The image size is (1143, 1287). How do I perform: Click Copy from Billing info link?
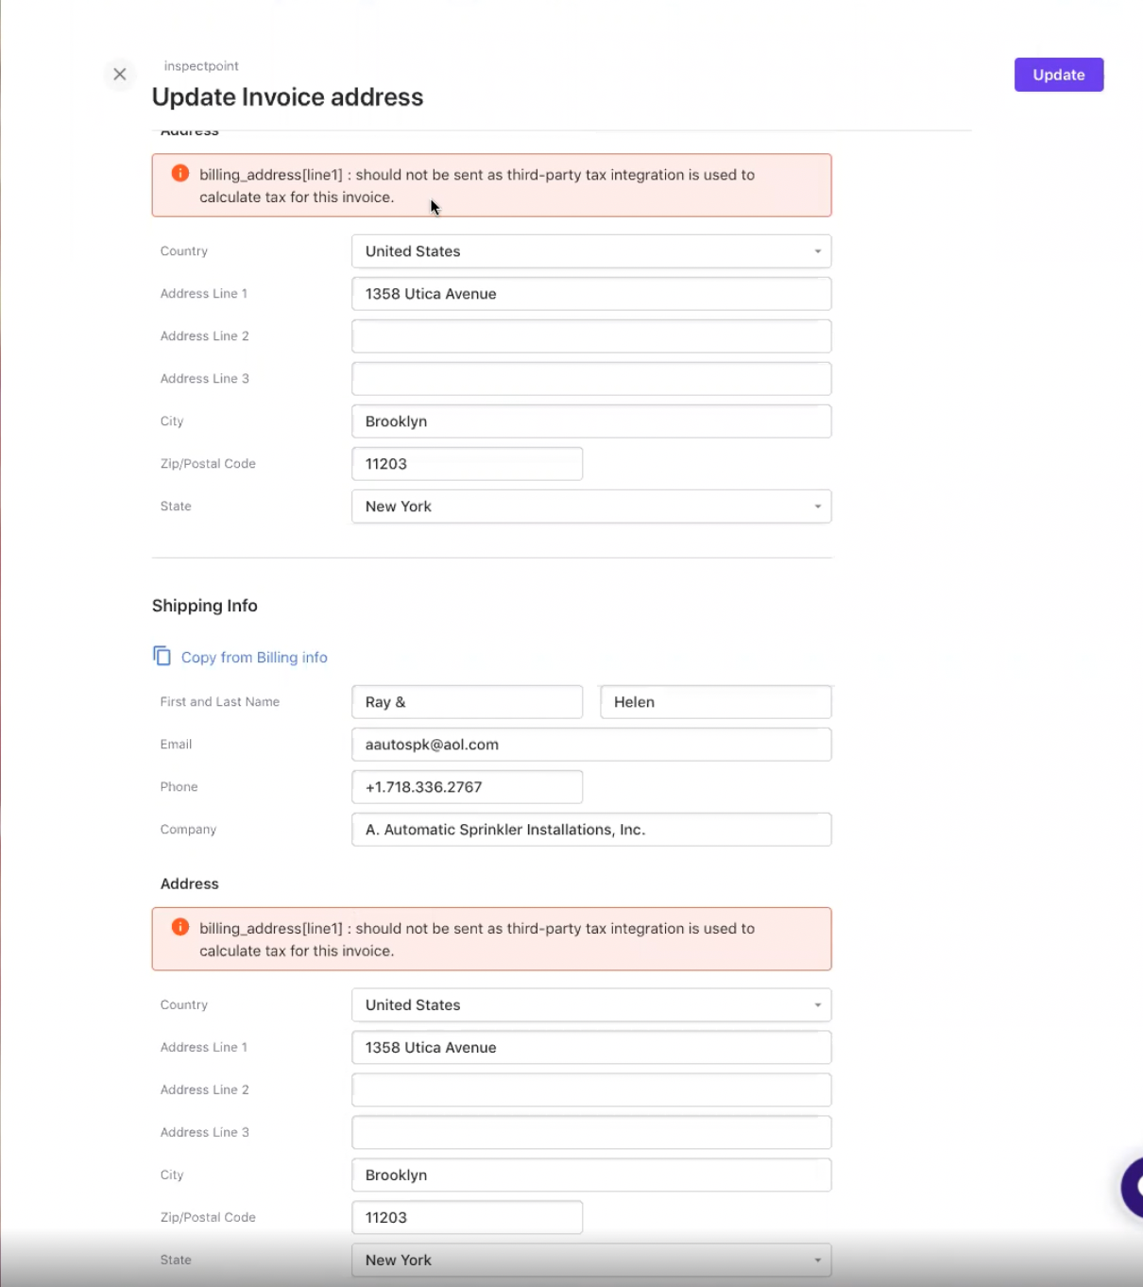254,658
